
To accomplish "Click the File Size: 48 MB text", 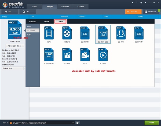I will (8, 65).
